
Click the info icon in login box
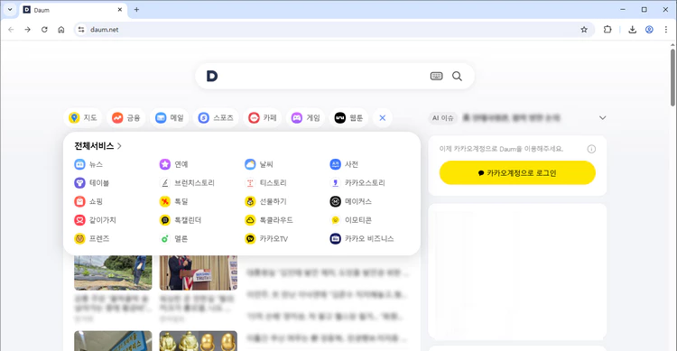[x=591, y=149]
